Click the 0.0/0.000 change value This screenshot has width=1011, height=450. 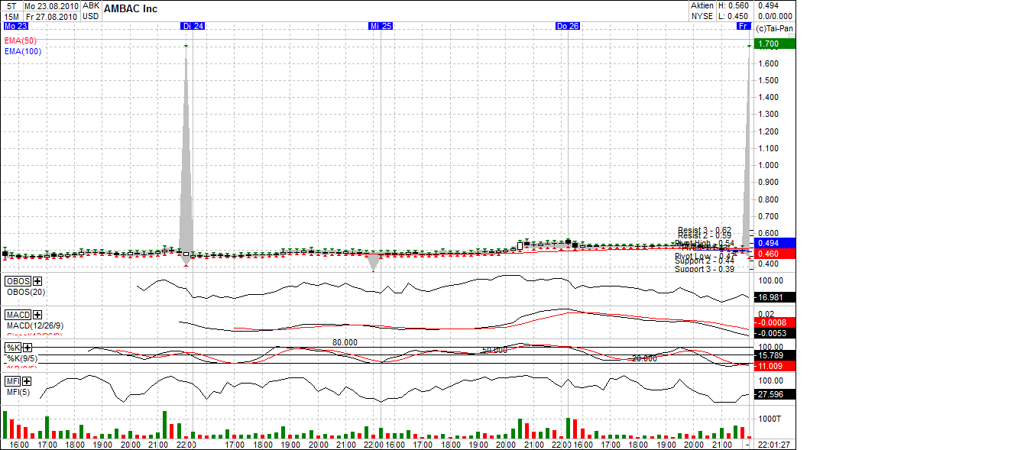click(775, 15)
